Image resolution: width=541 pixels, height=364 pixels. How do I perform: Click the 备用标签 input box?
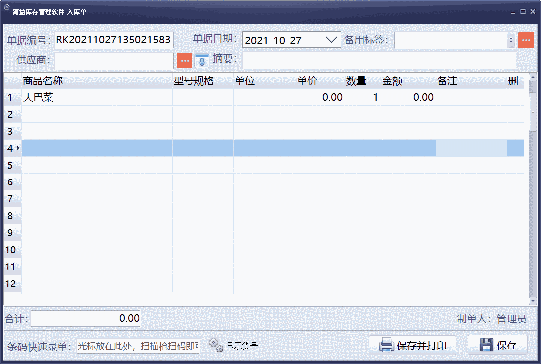[451, 40]
